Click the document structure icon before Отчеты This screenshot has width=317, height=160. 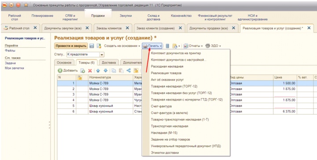coord(174,46)
